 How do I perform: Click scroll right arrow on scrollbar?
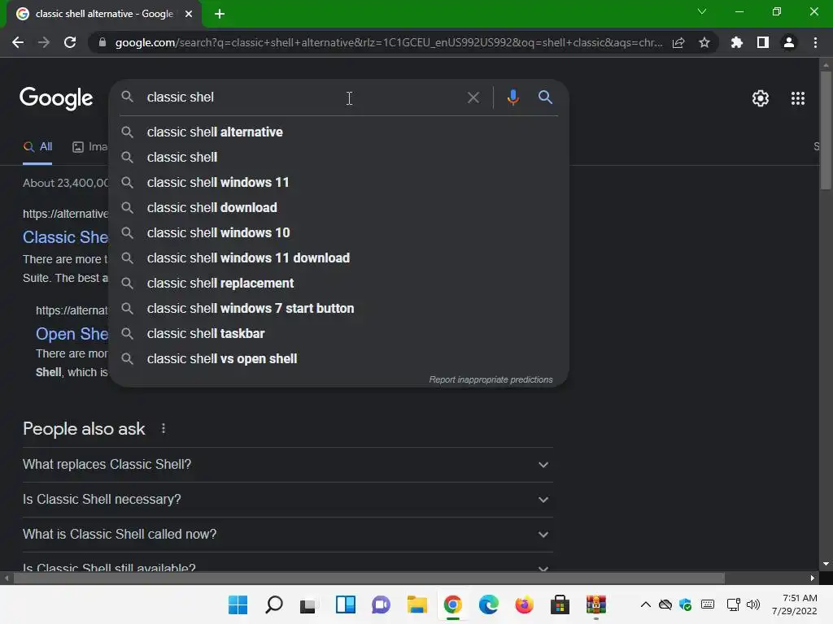[x=813, y=578]
